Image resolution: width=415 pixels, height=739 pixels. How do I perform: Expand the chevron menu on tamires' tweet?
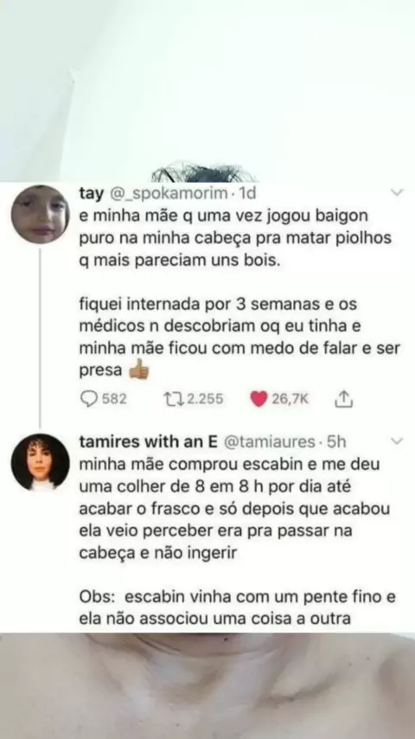coord(398,441)
